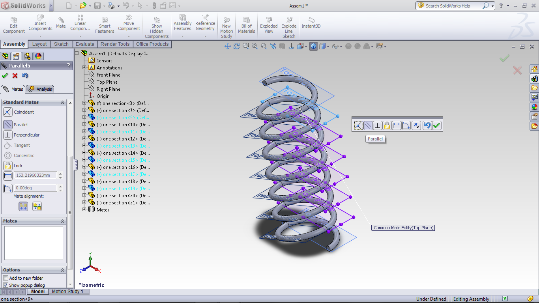539x303 pixels.
Task: Click Linear Component Pattern icon
Action: point(80,23)
